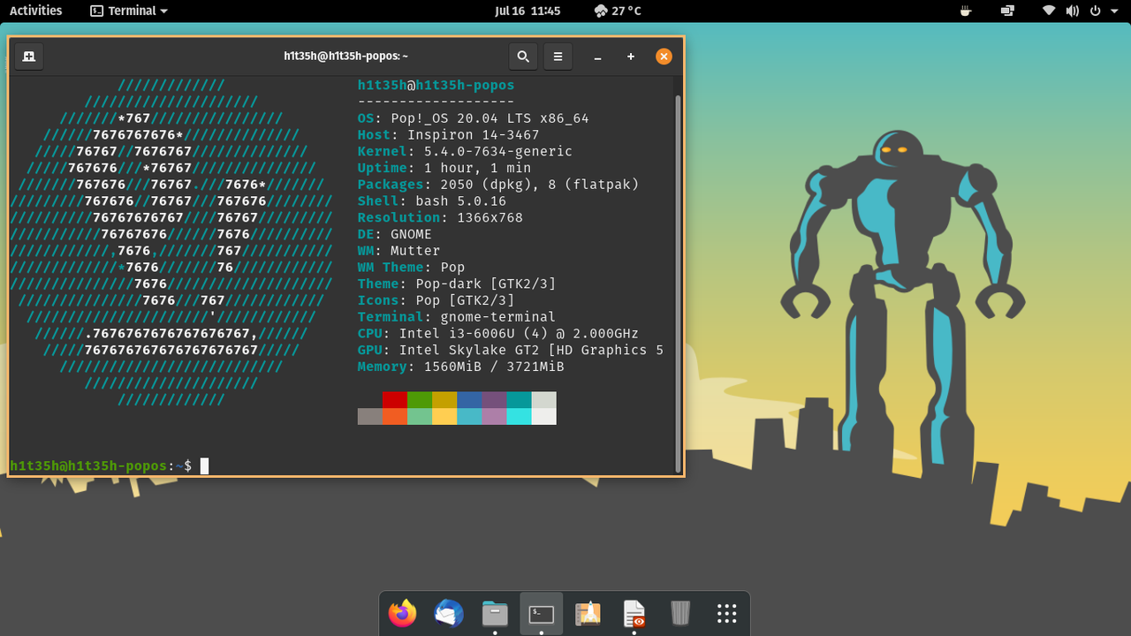Screen dimensions: 1131x636
Task: Click the terminal title h1t35h@h1t35h-popos: ~
Action: (x=345, y=57)
